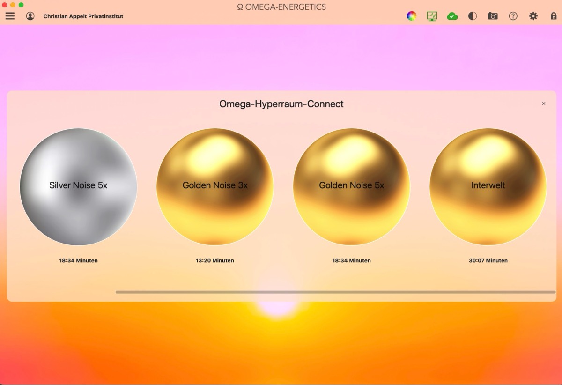This screenshot has height=385, width=562.
Task: Open settings with the gear icon
Action: click(533, 16)
